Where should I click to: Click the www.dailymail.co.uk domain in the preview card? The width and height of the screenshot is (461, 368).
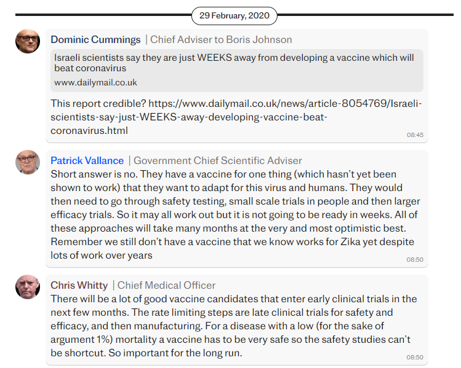click(x=95, y=82)
